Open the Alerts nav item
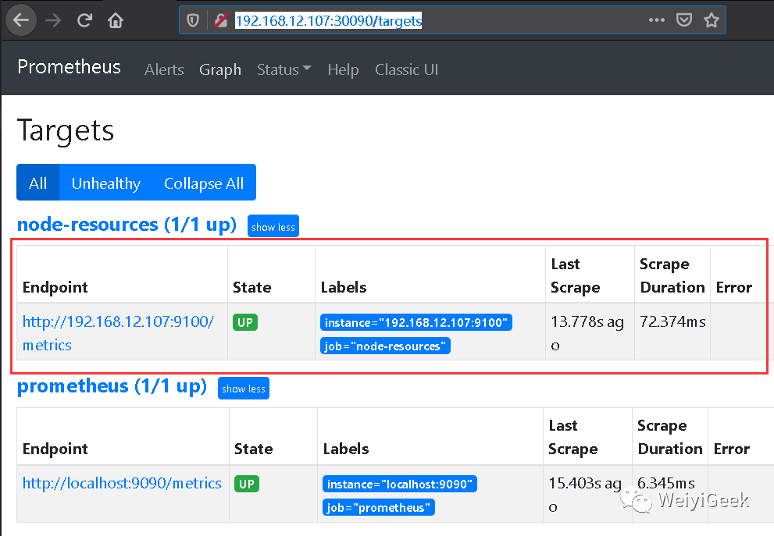Viewport: 774px width, 536px height. click(x=164, y=69)
